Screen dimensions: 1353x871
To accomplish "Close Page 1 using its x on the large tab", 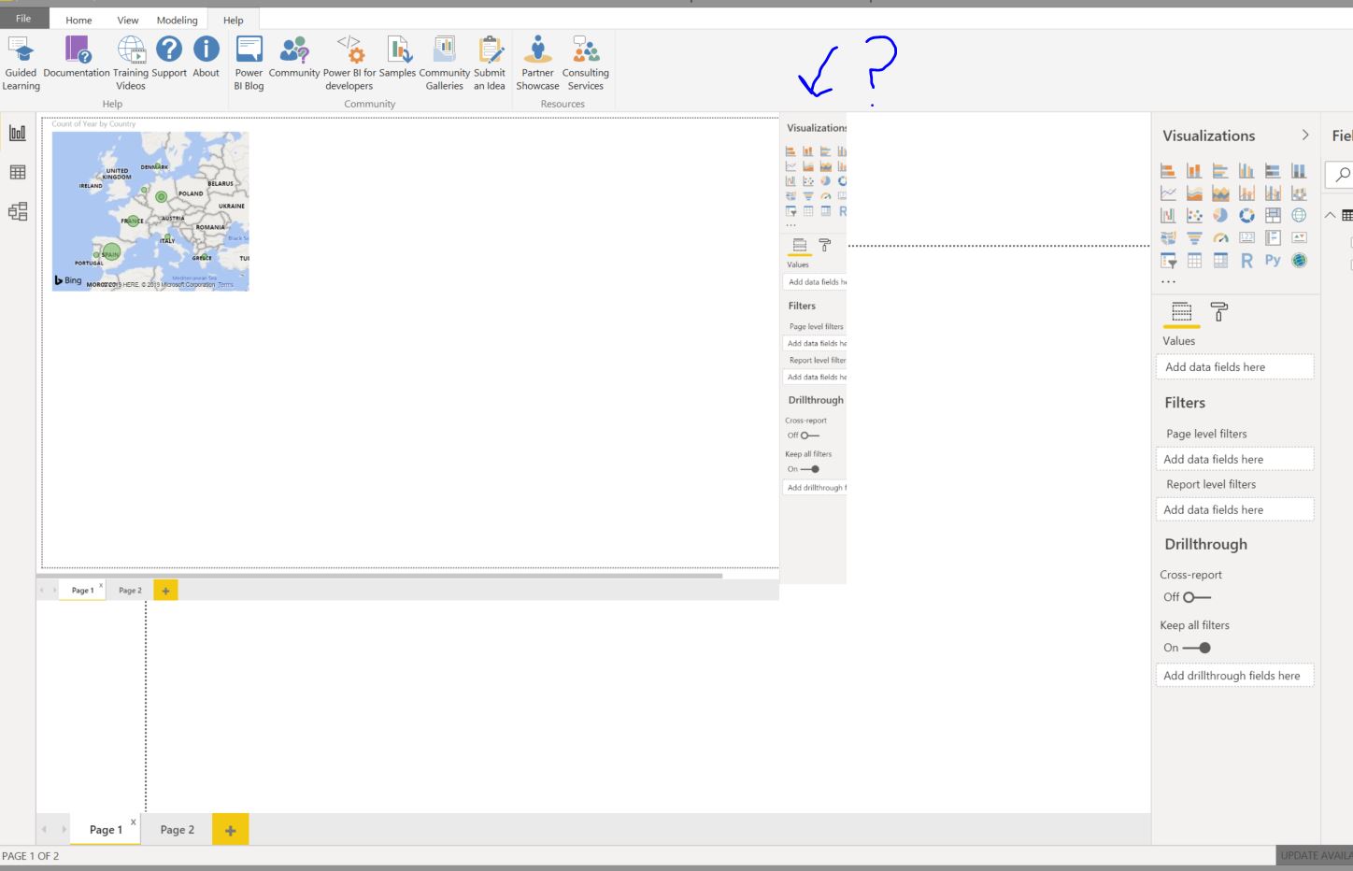I will [x=133, y=821].
